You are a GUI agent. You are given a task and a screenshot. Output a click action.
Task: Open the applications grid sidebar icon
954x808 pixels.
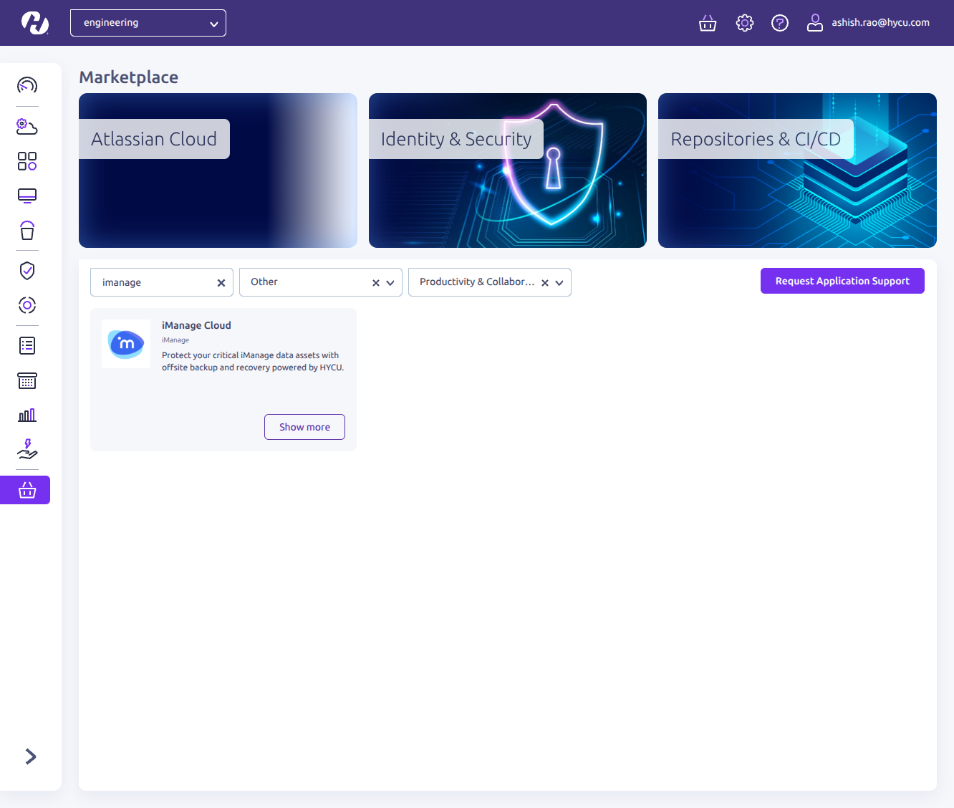click(27, 161)
